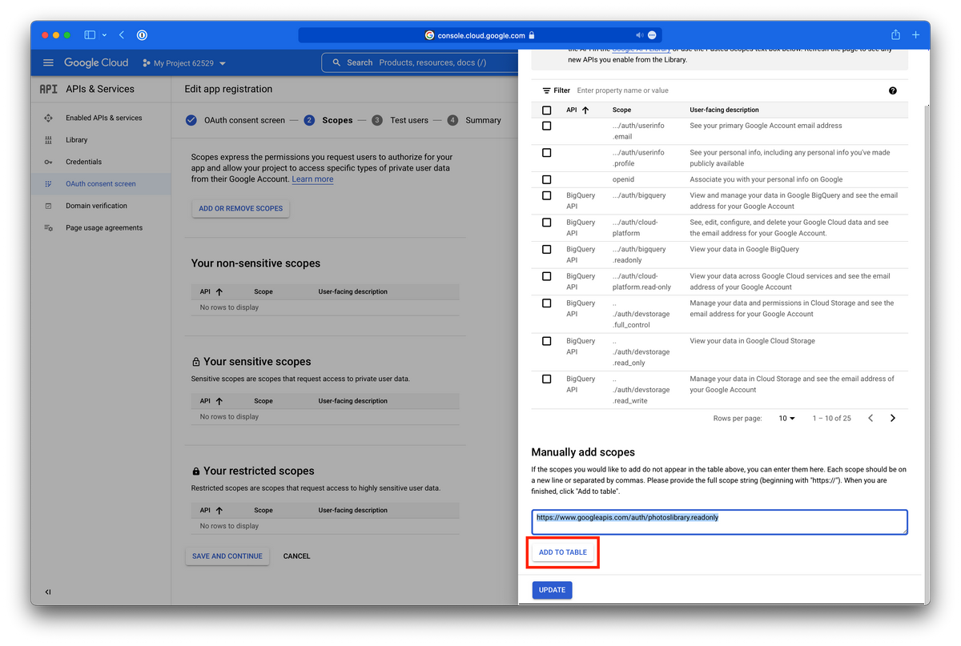The height and width of the screenshot is (646, 961).
Task: Check the openid scope checkbox
Action: [x=547, y=179]
